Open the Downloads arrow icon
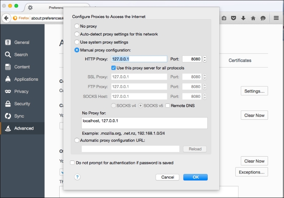The image size is (284, 198). click(243, 18)
